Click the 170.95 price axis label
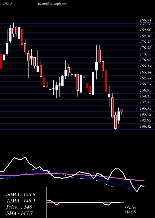The image size is (155, 218). [146, 60]
